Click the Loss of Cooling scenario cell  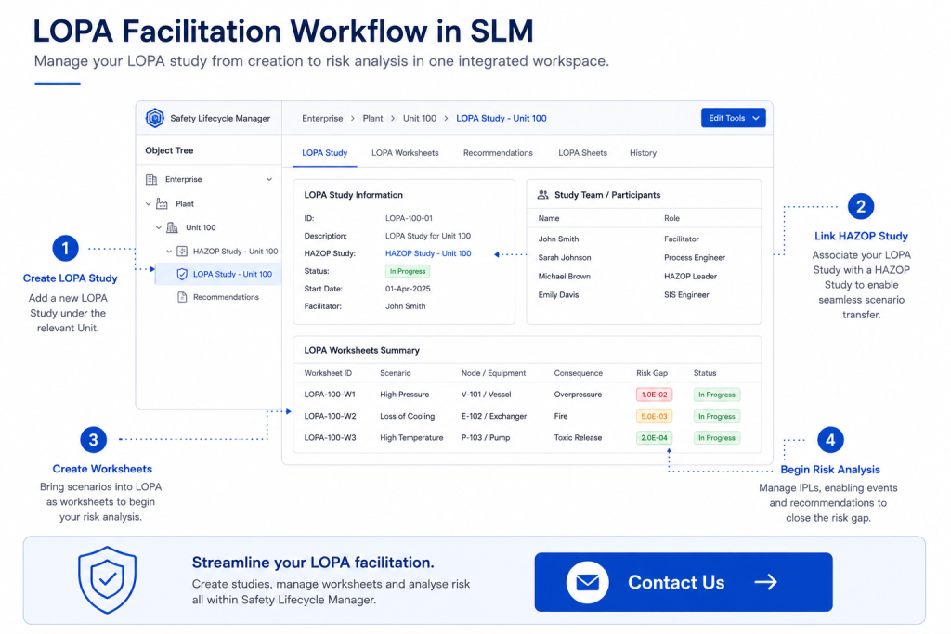coord(407,416)
